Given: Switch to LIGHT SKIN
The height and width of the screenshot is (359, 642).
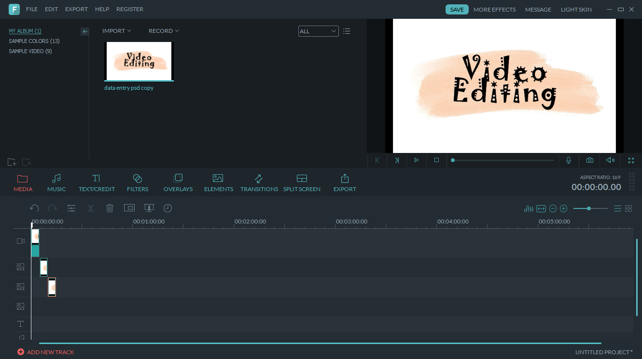Looking at the screenshot, I should (x=576, y=10).
